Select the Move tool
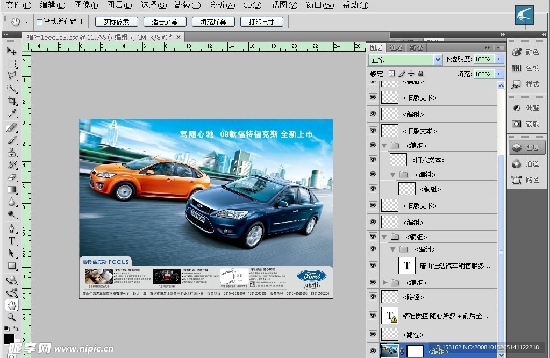The height and width of the screenshot is (358, 550). tap(12, 51)
